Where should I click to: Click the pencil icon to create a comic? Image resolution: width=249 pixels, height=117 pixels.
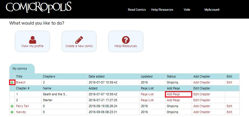click(79, 40)
